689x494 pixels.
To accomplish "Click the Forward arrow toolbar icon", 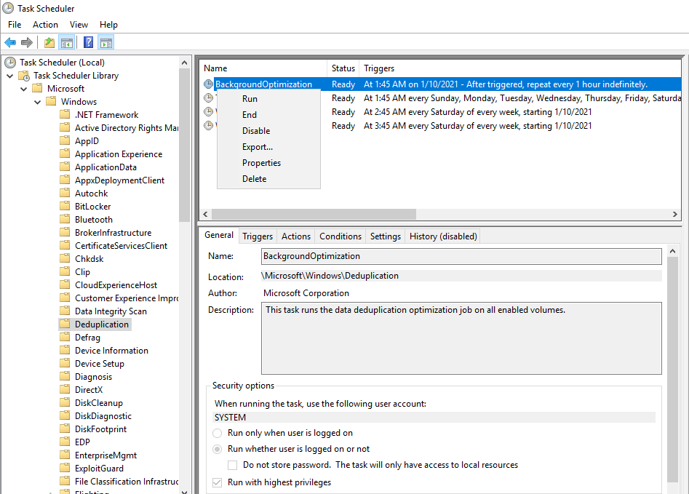I will [27, 43].
